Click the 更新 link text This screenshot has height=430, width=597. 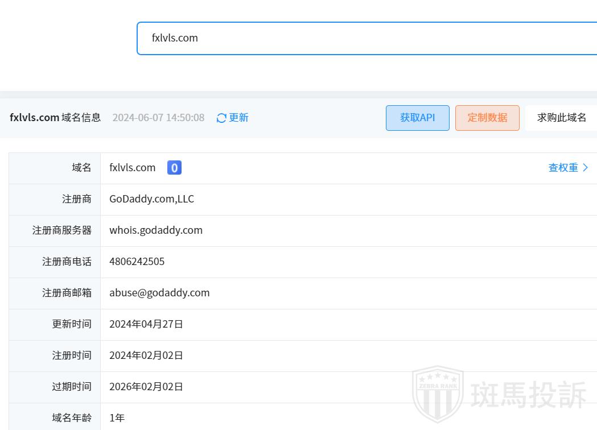238,118
